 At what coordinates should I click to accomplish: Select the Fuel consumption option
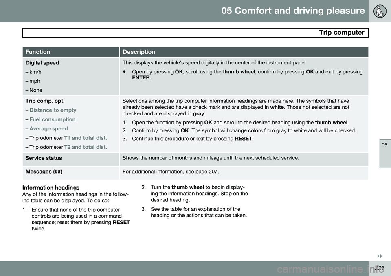coord(53,119)
